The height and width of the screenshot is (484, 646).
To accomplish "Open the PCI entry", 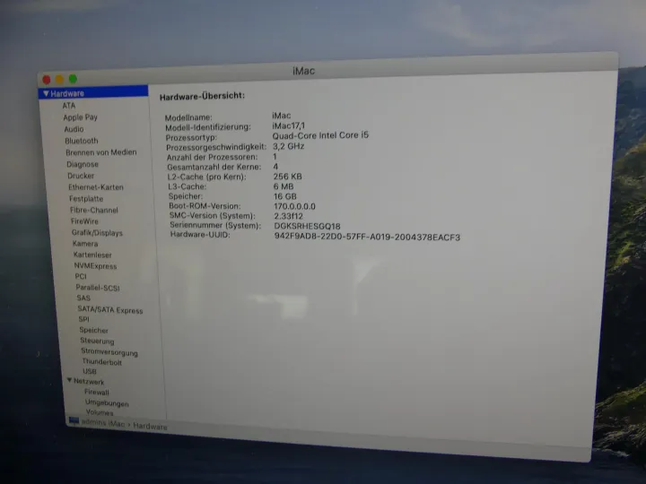I will [81, 276].
